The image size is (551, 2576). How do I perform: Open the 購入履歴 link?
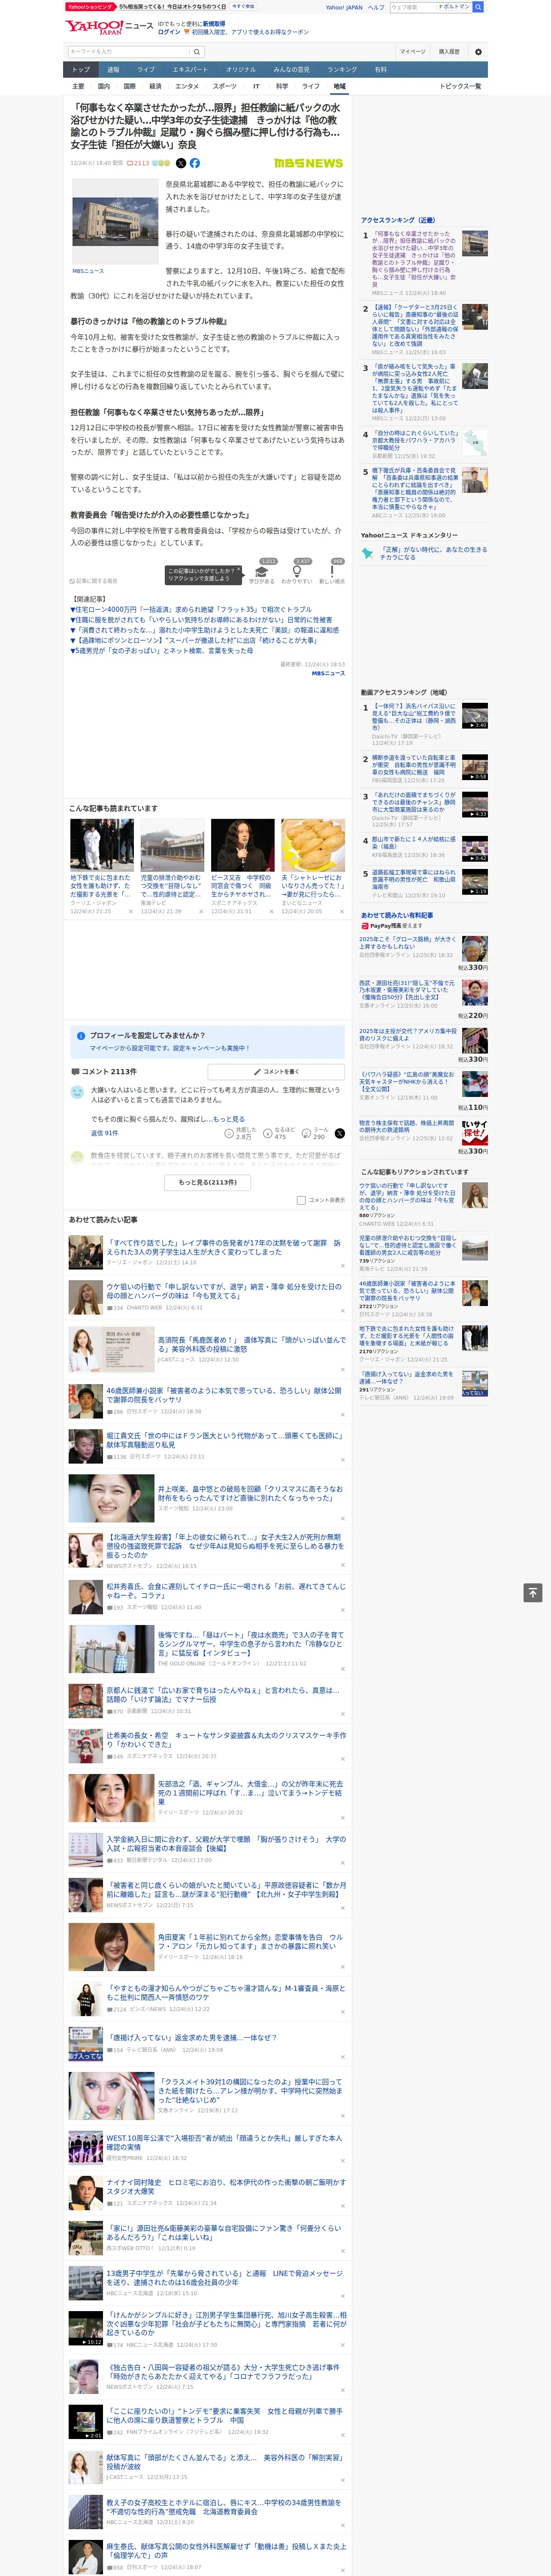tap(449, 51)
